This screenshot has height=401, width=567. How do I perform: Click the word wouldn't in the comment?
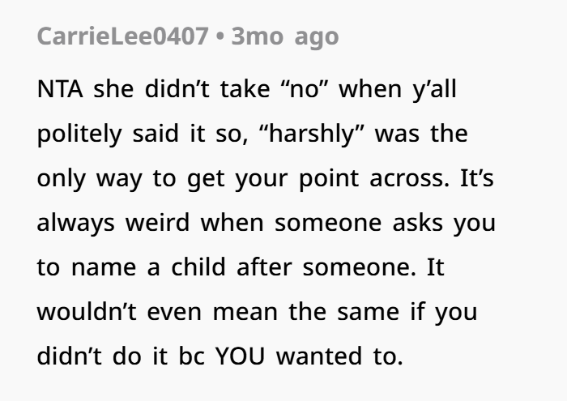pos(87,311)
